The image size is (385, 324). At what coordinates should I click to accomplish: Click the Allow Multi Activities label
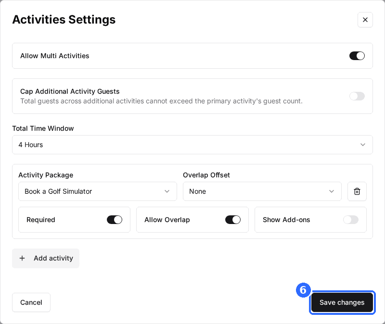point(55,56)
